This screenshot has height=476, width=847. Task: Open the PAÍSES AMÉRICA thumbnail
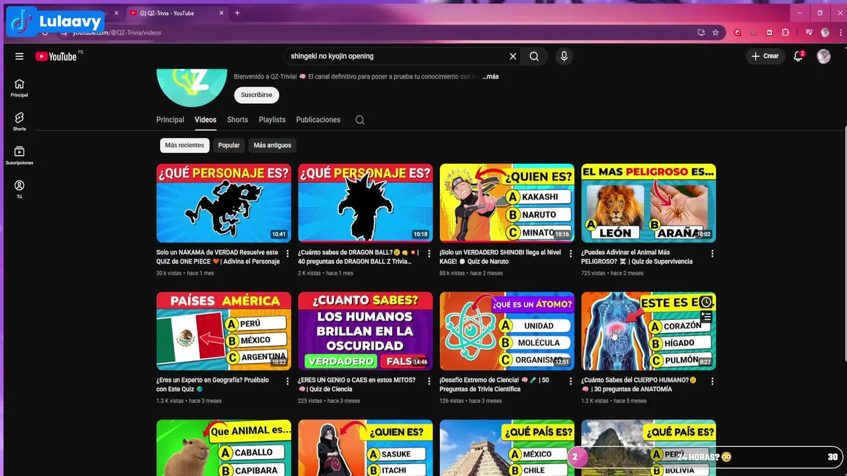(224, 331)
